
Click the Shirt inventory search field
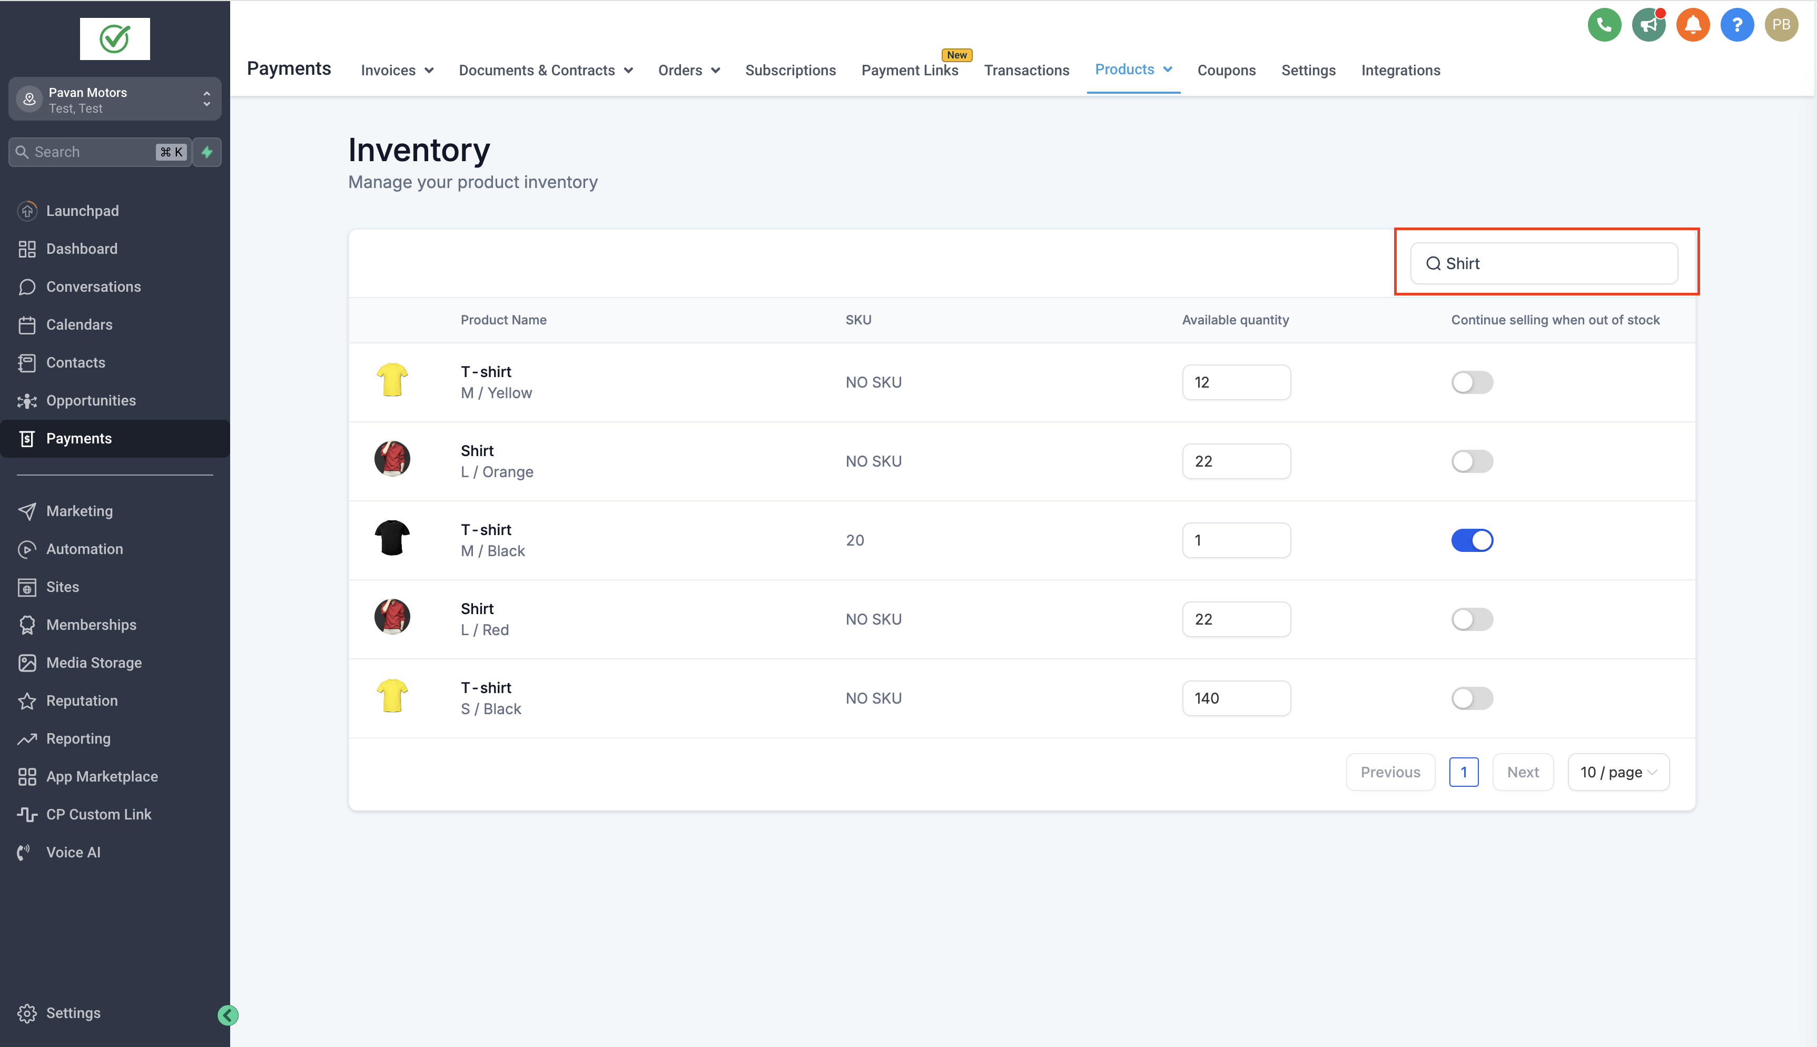point(1553,263)
